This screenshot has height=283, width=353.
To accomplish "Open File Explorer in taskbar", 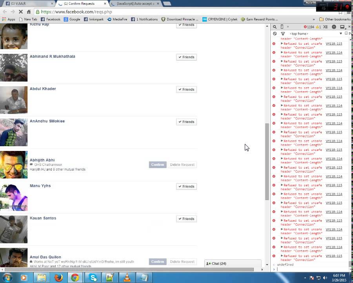I will pos(42,277).
